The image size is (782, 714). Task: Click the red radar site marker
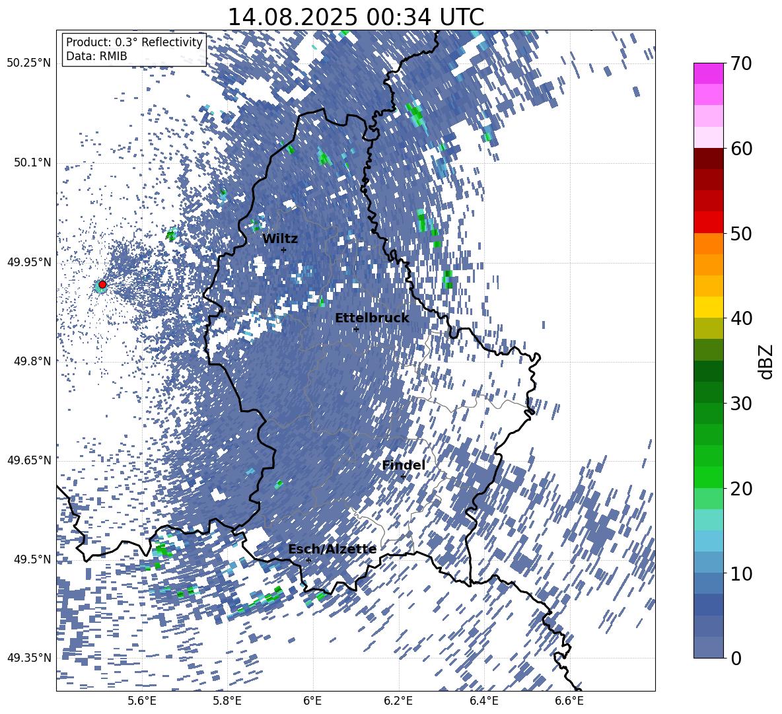coord(102,285)
